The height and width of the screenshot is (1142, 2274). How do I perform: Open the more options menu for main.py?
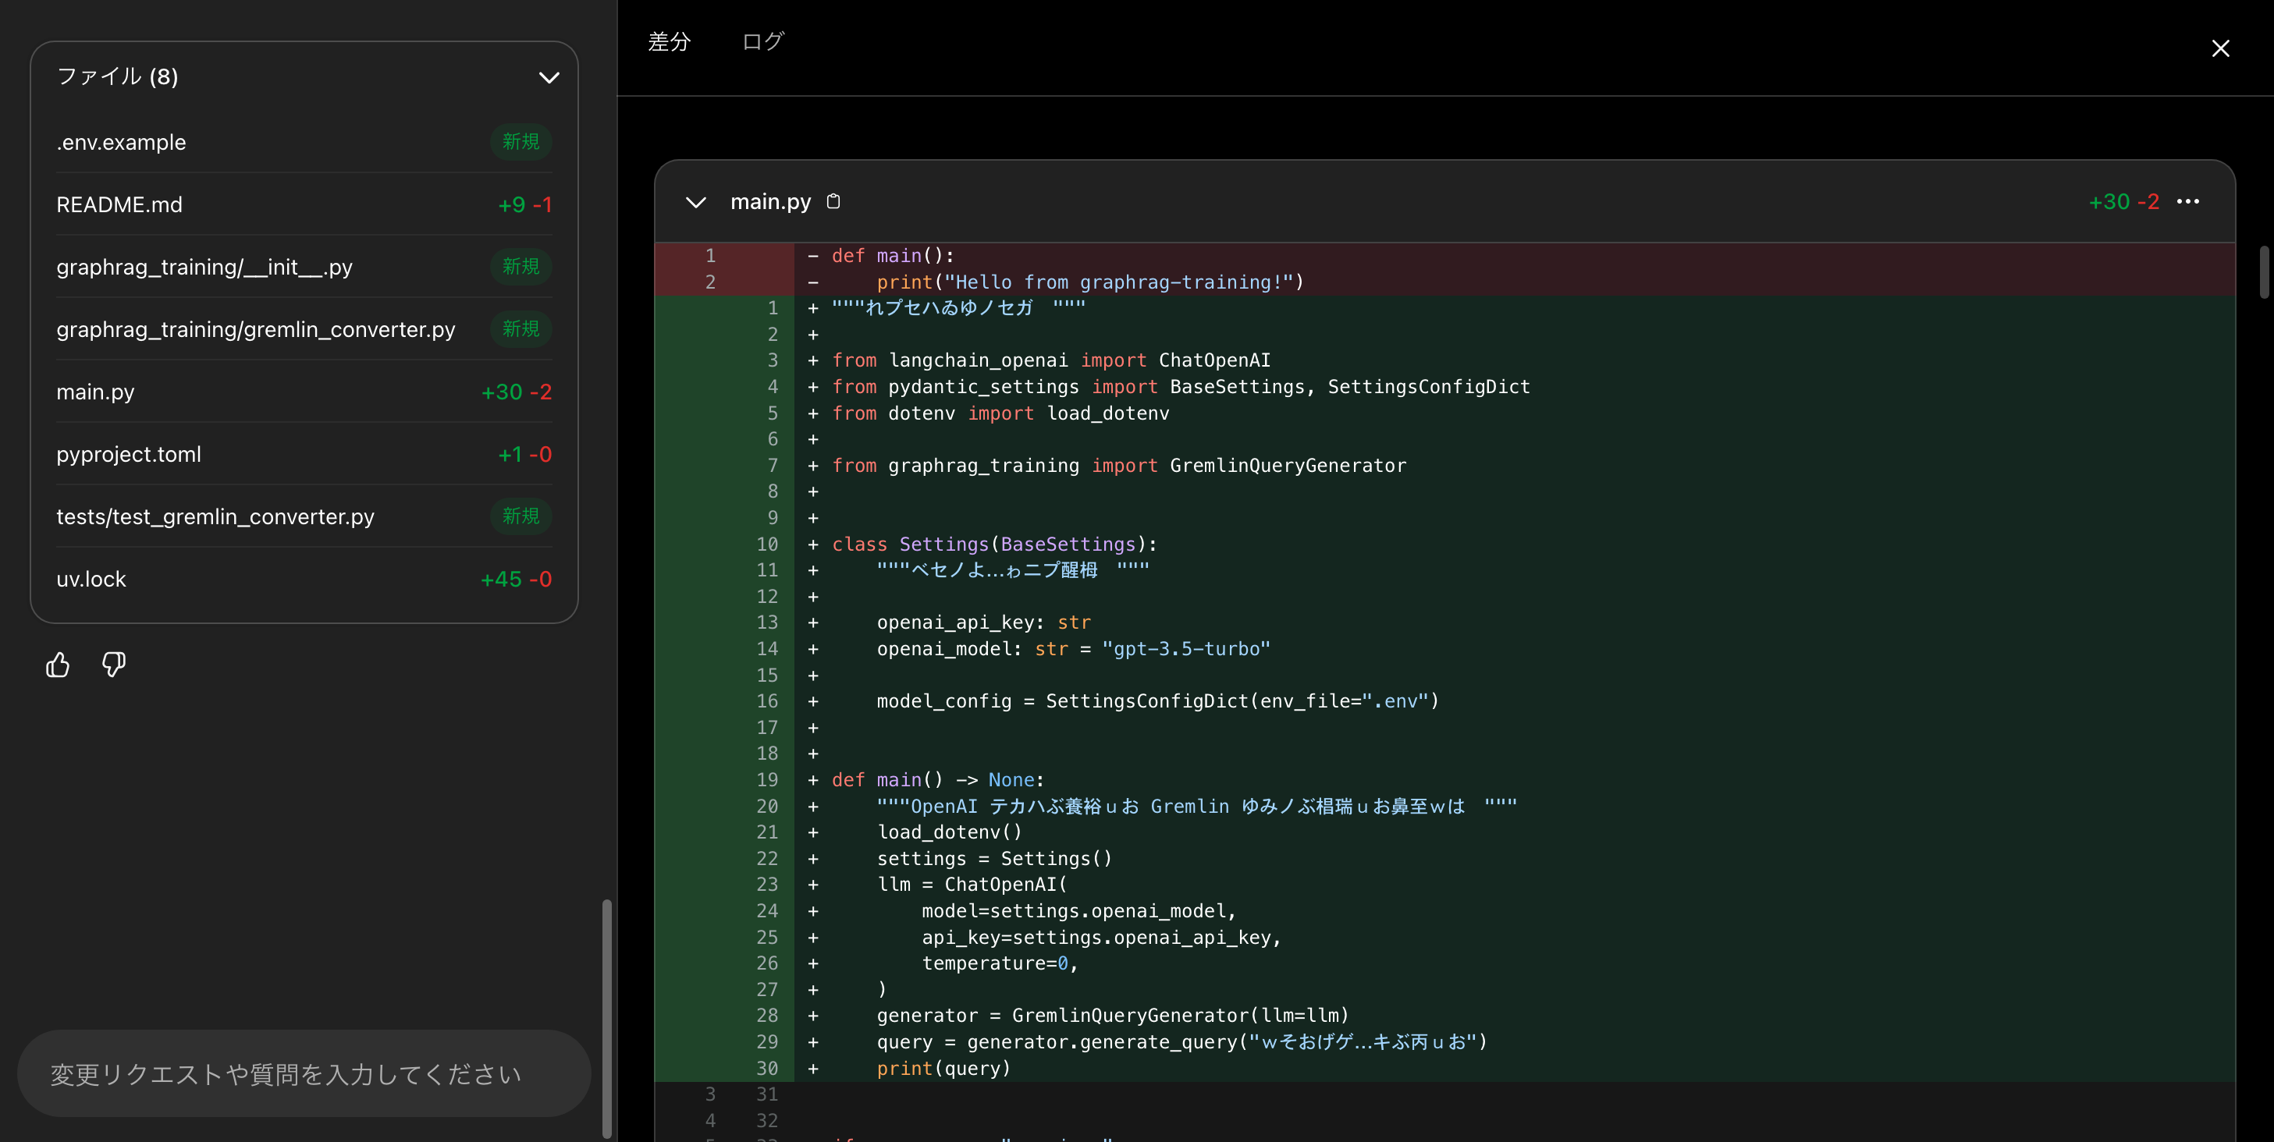click(x=2189, y=201)
